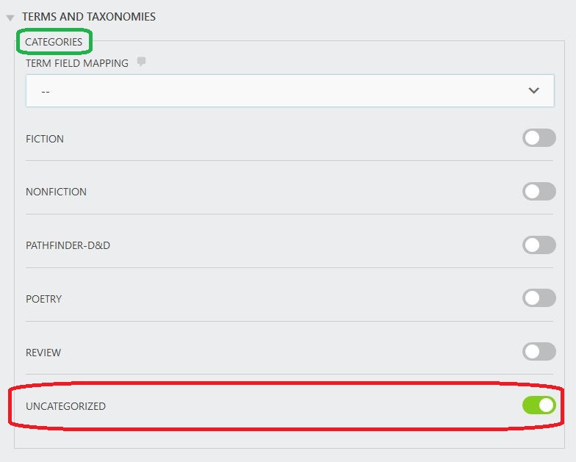Enable the Fiction category toggle

pyautogui.click(x=539, y=138)
